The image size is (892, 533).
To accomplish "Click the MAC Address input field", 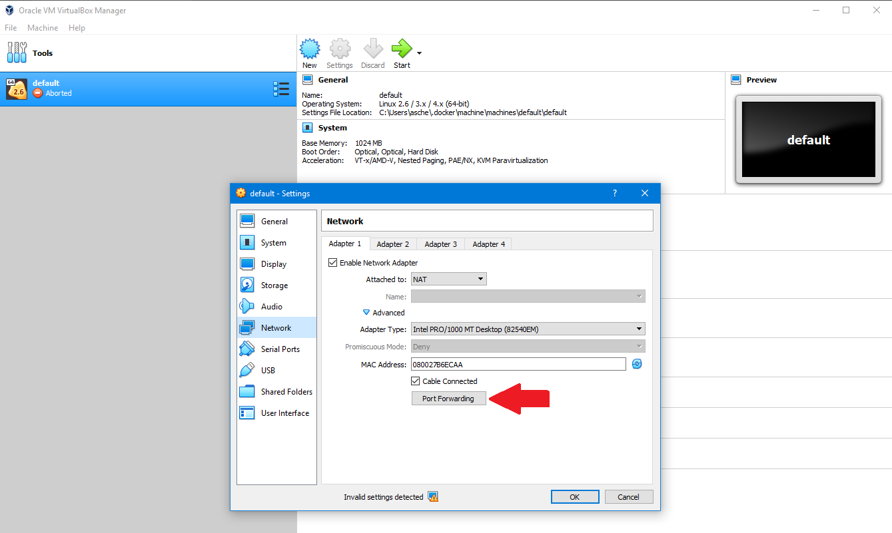I will pos(519,364).
